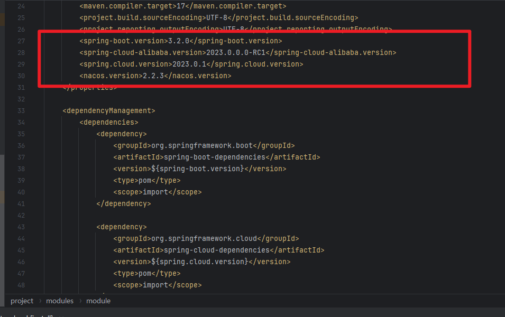Click scope import tag on line 40
Image resolution: width=505 pixels, height=317 pixels.
(x=158, y=192)
